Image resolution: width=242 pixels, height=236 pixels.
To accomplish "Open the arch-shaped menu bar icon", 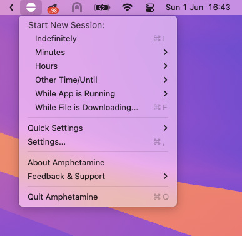I will click(77, 8).
